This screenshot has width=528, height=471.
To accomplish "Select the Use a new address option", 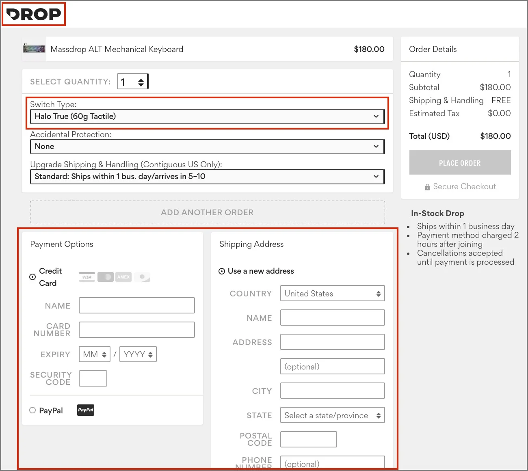I will pyautogui.click(x=222, y=271).
